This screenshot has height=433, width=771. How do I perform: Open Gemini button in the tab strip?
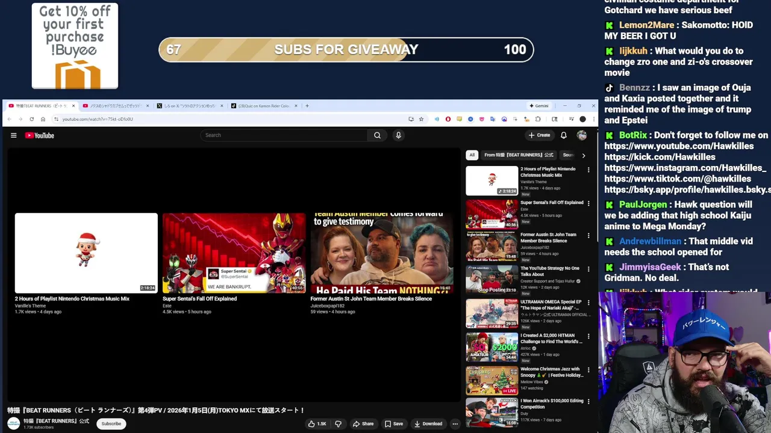click(x=538, y=106)
